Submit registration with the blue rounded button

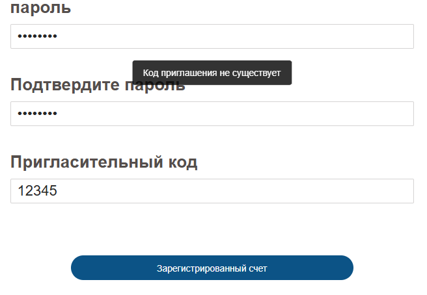[x=212, y=268]
